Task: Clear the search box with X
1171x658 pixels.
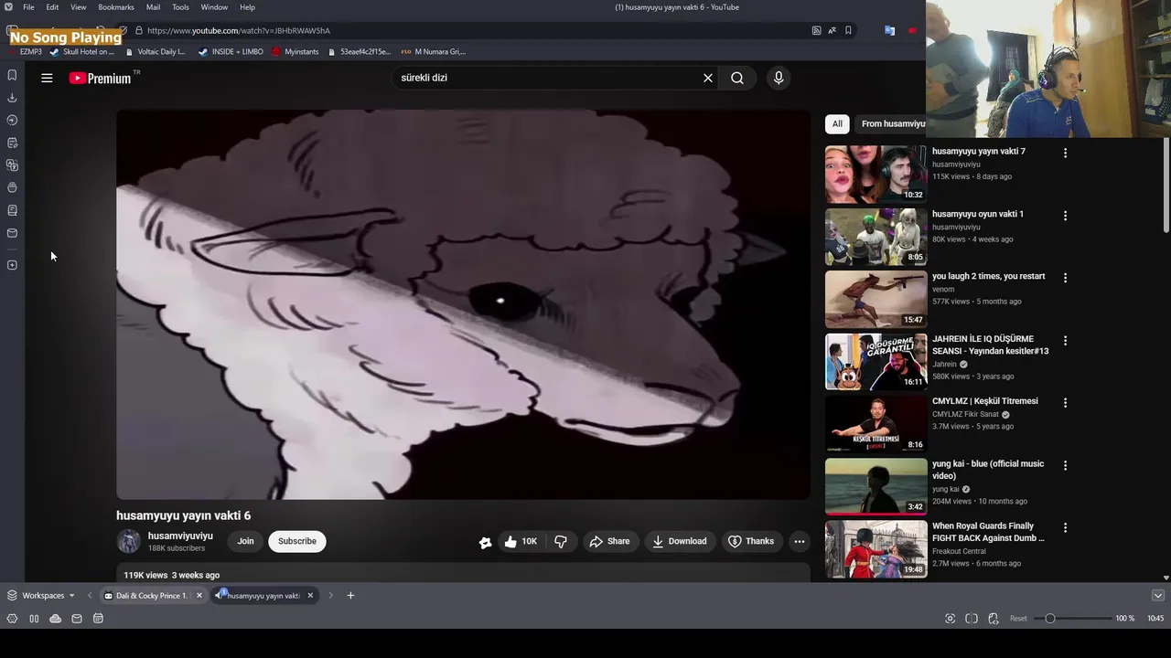Action: (x=707, y=78)
